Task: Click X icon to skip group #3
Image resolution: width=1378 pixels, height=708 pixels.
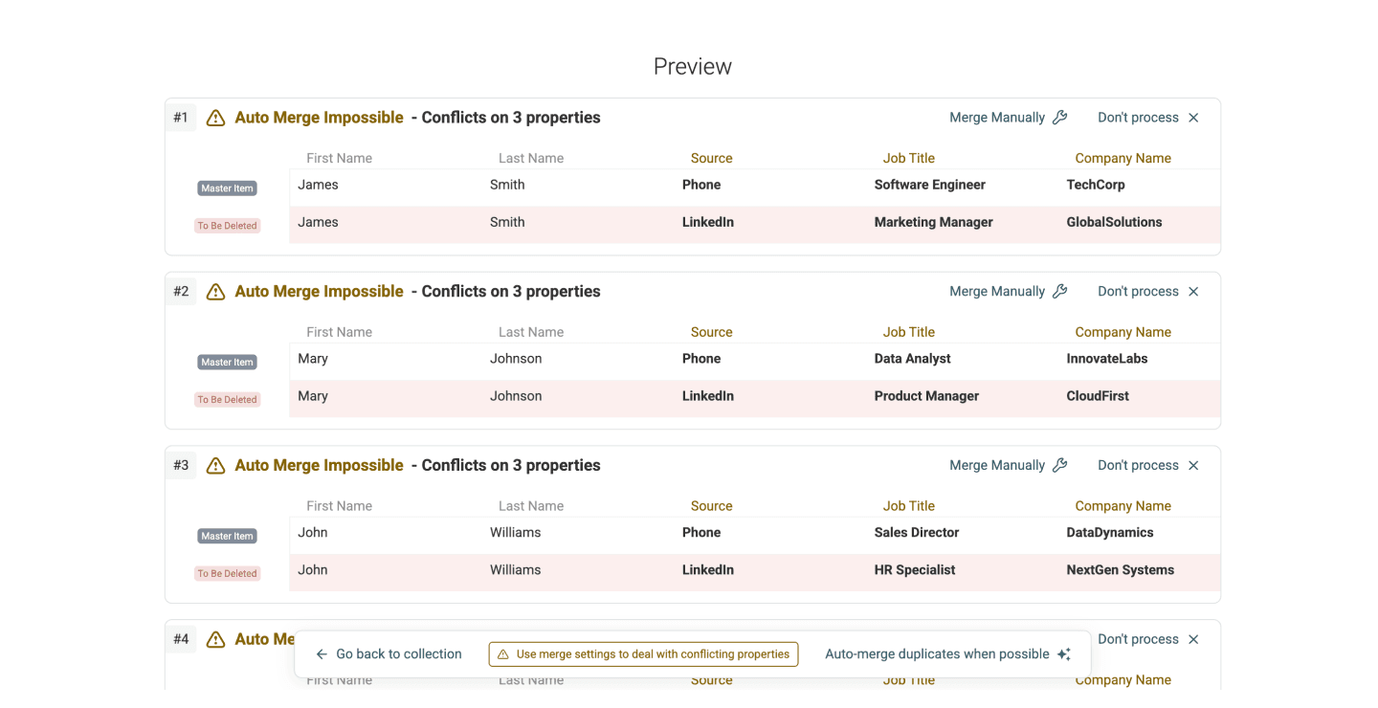Action: [x=1193, y=466]
